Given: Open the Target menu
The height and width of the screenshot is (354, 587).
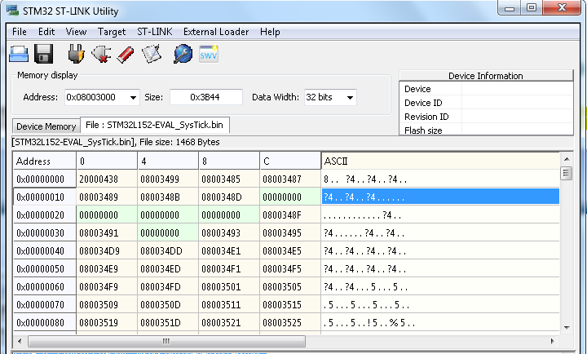Looking at the screenshot, I should (112, 32).
